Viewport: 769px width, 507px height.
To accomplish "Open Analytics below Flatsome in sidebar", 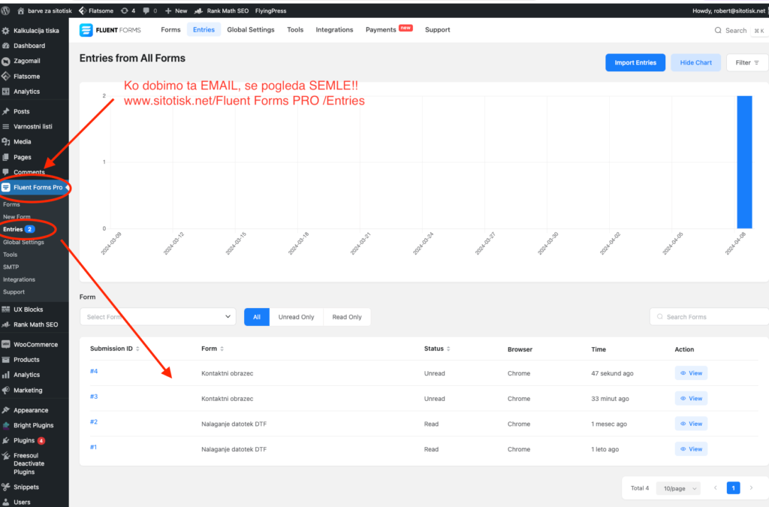I will click(x=35, y=91).
